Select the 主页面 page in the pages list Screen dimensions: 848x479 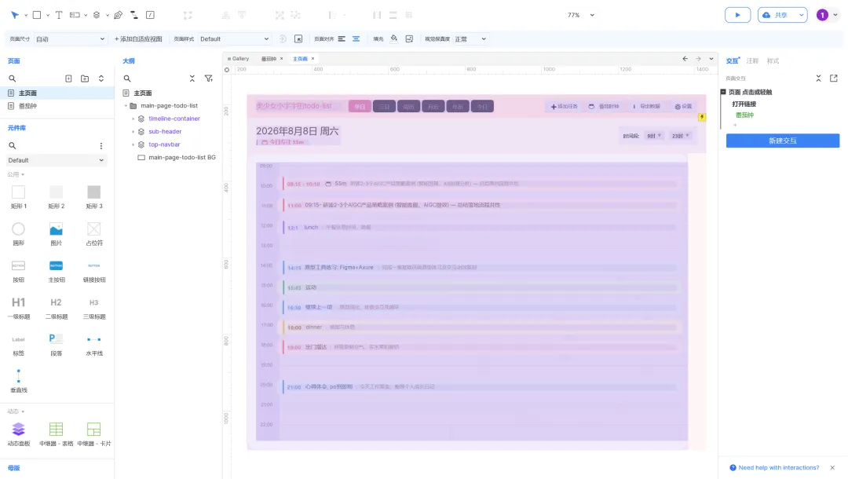pyautogui.click(x=57, y=93)
